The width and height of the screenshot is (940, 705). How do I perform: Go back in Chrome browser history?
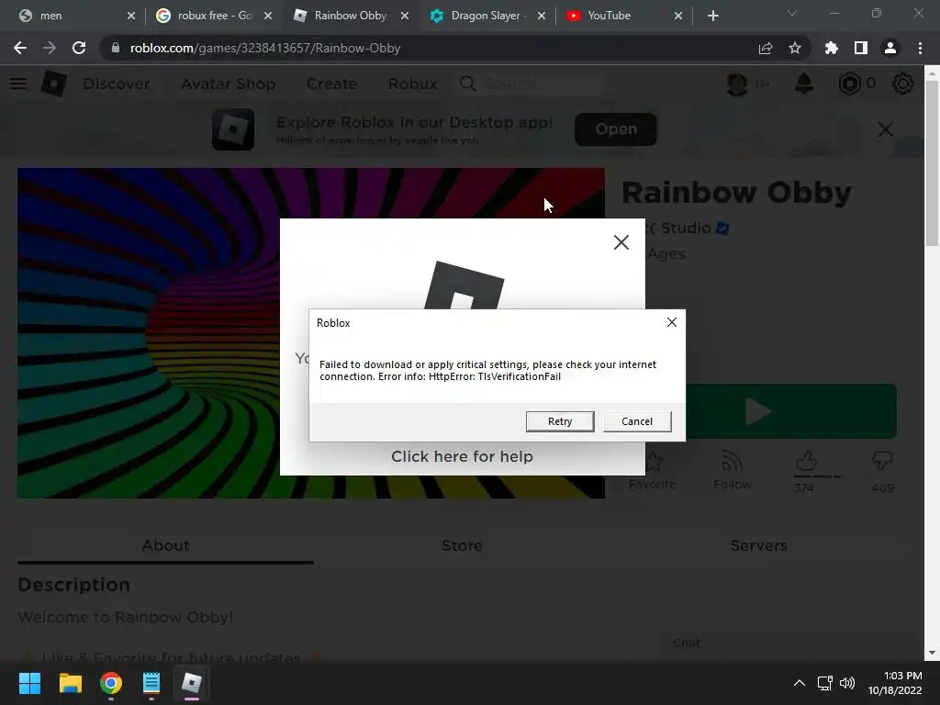20,48
